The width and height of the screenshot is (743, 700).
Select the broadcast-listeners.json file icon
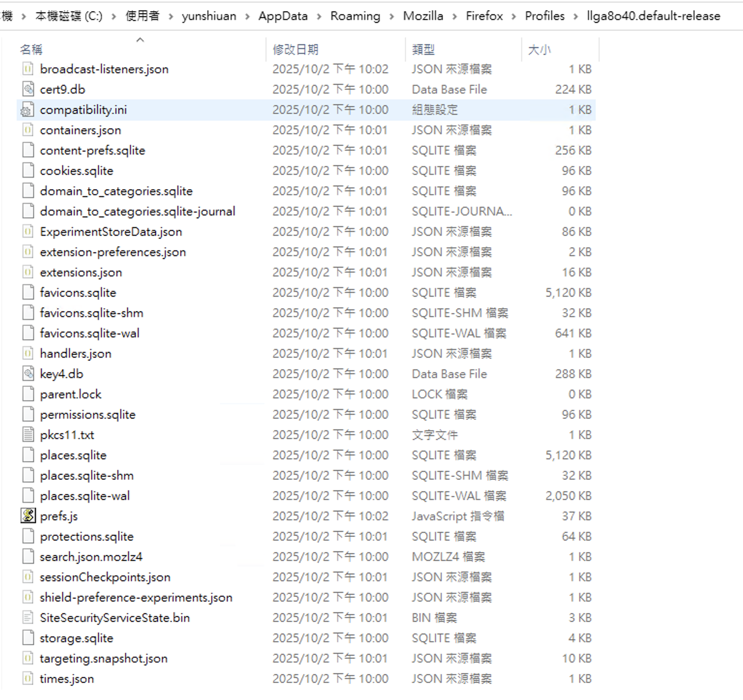tap(28, 69)
